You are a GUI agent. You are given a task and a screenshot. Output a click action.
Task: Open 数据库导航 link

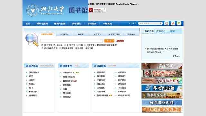[x=68, y=81]
